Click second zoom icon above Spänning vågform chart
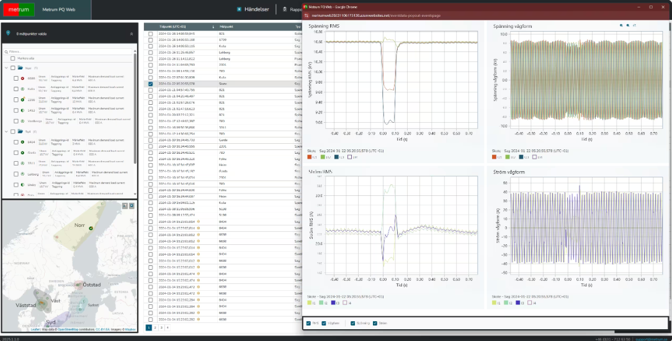Image resolution: width=672 pixels, height=341 pixels. pos(628,25)
